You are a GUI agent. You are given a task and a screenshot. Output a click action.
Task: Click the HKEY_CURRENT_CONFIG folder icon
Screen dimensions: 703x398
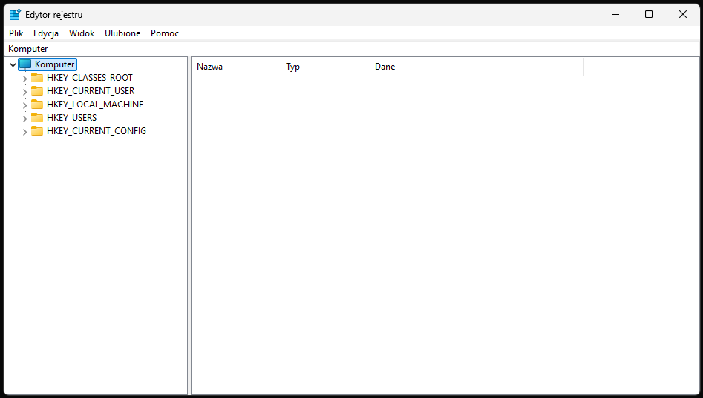click(37, 131)
